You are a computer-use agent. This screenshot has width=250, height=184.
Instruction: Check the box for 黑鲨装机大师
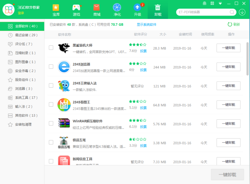[x=51, y=48]
